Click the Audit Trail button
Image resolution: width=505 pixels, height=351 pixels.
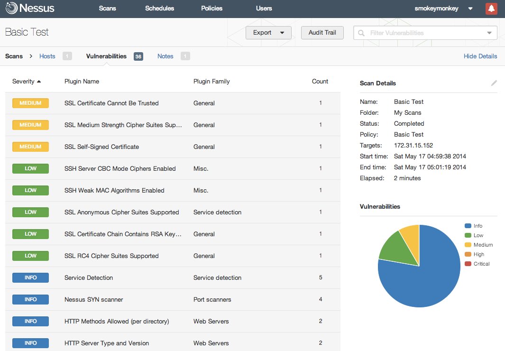click(x=322, y=33)
